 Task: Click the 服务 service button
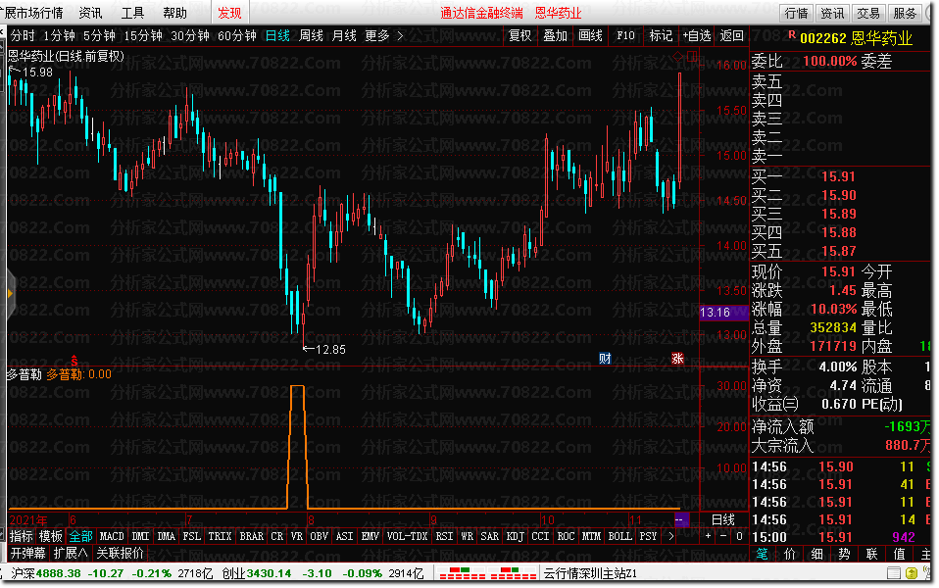point(905,13)
